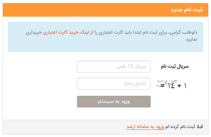The image size is (211, 137).
Task: Click the number ١٤ in the captcha
Action: 171,86
